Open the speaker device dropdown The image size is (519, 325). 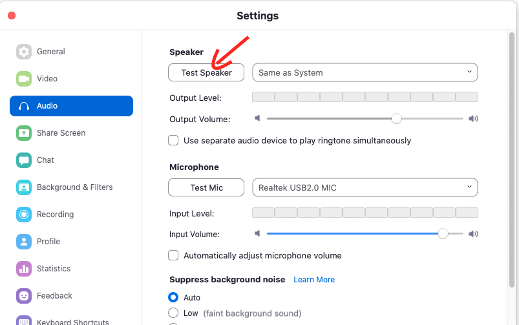click(x=365, y=72)
